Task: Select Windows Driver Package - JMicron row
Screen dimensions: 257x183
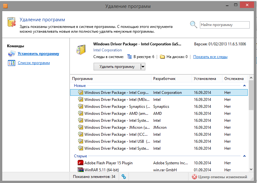Action: 159,127
